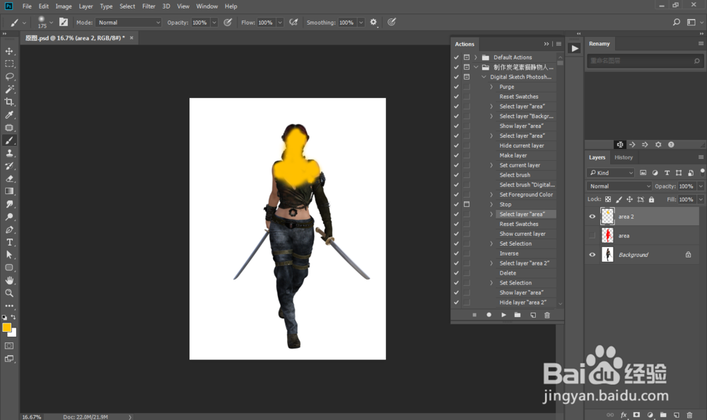Viewport: 707px width, 420px height.
Task: Open the trash icon to delete an action
Action: click(x=547, y=315)
